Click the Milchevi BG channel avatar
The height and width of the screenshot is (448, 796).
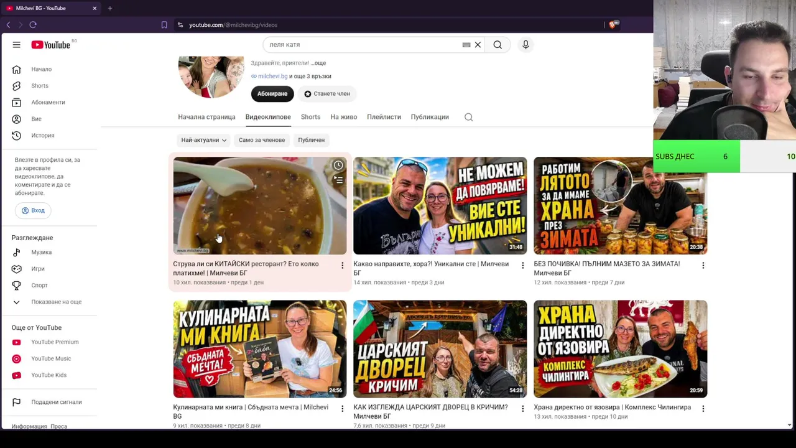point(211,77)
